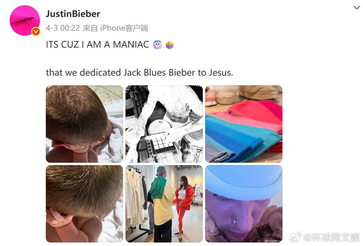Open the clothing rack showroom photo
The width and height of the screenshot is (363, 246).
164,204
